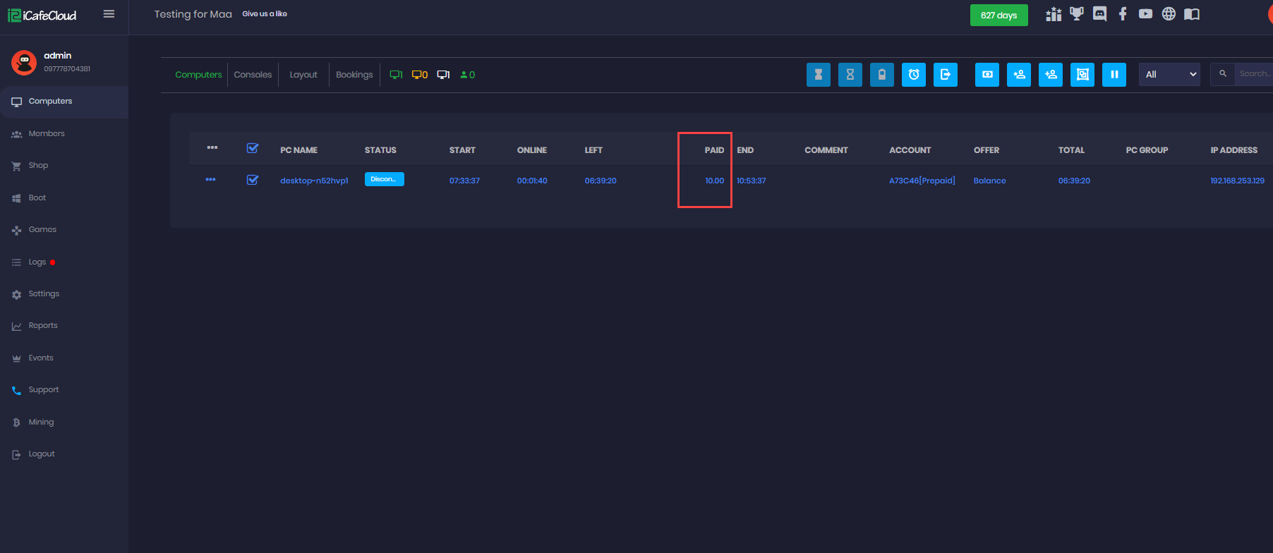Image resolution: width=1273 pixels, height=553 pixels.
Task: Click the alarm clock toolbar icon
Action: 914,75
